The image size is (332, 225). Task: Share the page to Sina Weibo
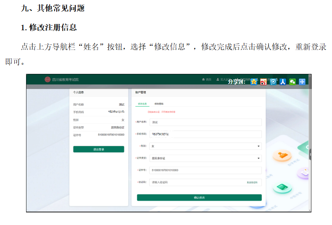263,82
